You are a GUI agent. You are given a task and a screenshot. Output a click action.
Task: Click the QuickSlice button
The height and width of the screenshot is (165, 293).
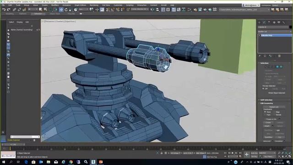tap(268, 137)
